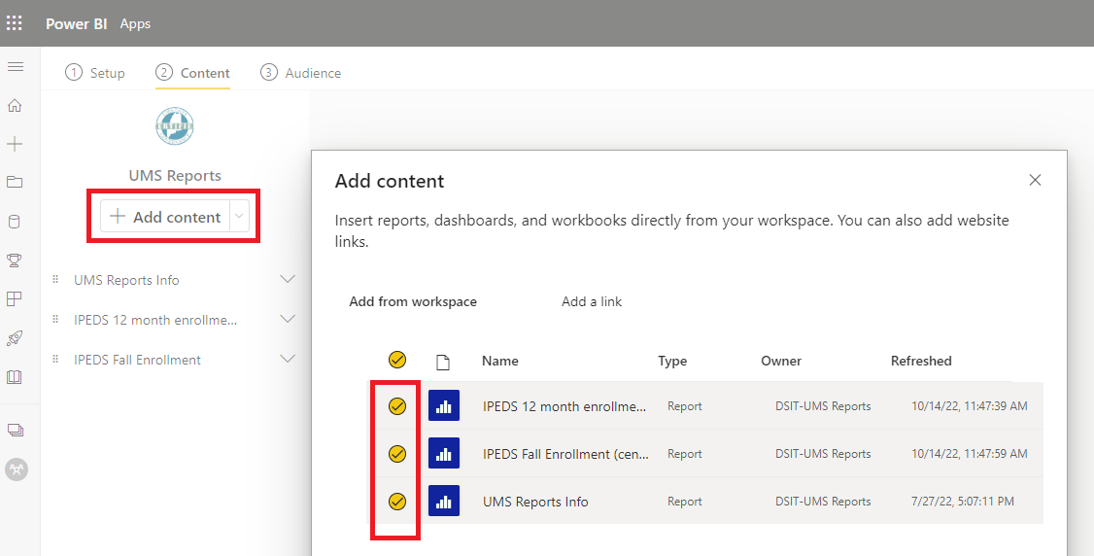Image resolution: width=1094 pixels, height=556 pixels.
Task: Open the Create plus icon in sidebar
Action: (15, 145)
